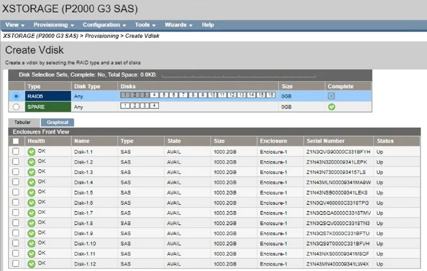The image size is (427, 271).
Task: Click disk slot 16 in the RAID5 row
Action: coord(271,95)
